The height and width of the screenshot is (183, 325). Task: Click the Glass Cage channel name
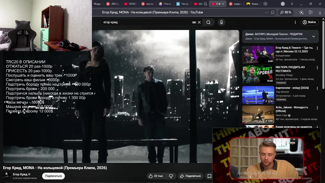pos(281,115)
